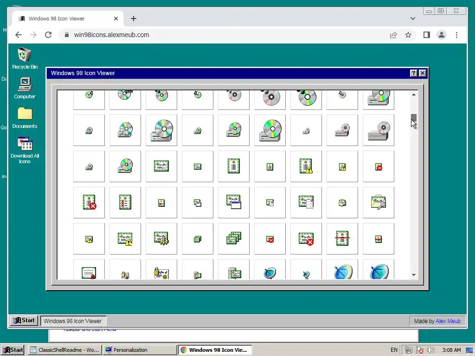Click the icon list scrollbar up arrow
This screenshot has height=356, width=475.
click(x=413, y=95)
